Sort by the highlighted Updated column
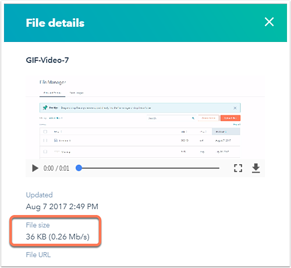Viewport: 291px width, 268px height. coord(226,132)
